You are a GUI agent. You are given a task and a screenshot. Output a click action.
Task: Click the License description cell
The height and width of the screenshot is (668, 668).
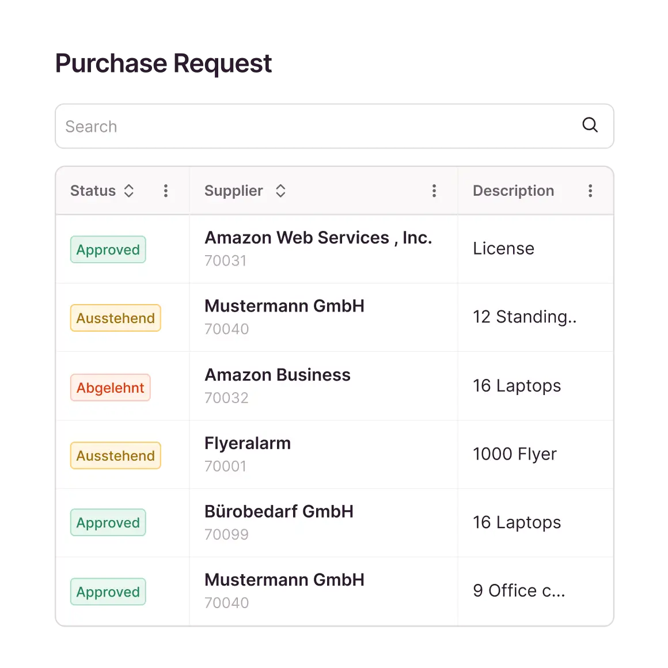pos(503,249)
